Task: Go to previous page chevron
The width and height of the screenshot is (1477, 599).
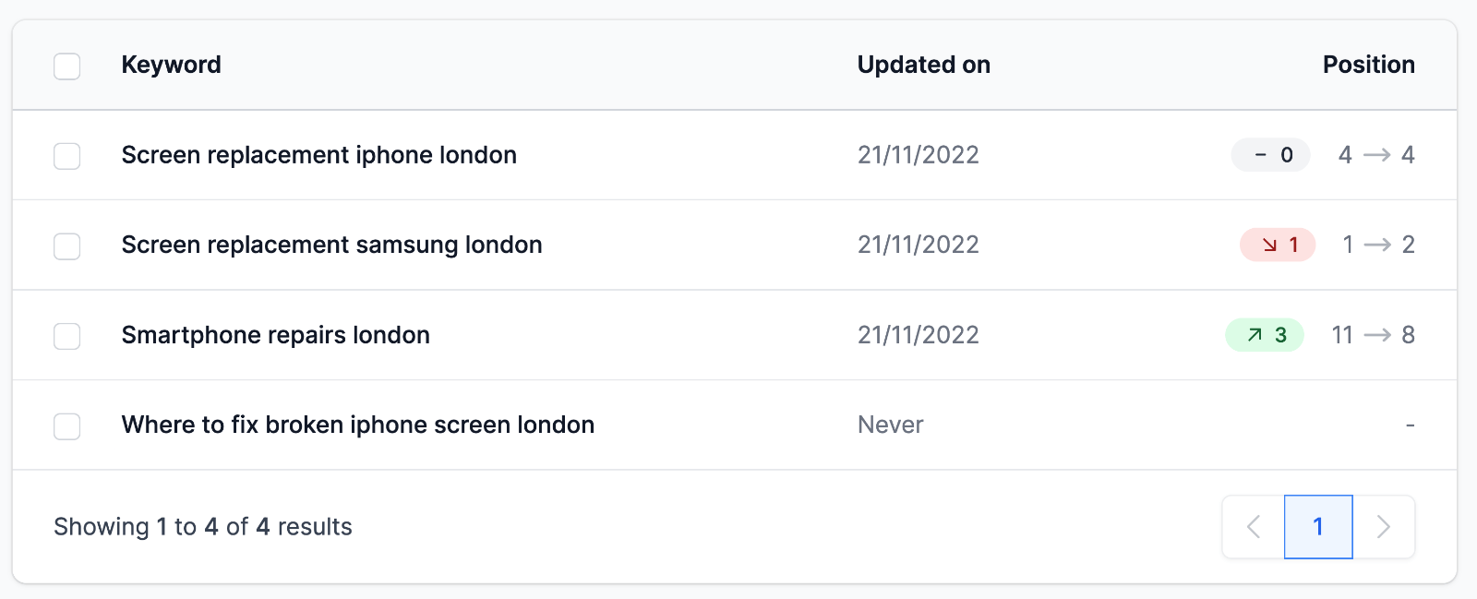Action: tap(1253, 527)
